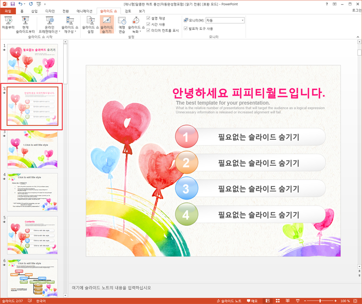Click thumbnail pane scroll down arrow
The width and height of the screenshot is (362, 304).
tap(65, 295)
